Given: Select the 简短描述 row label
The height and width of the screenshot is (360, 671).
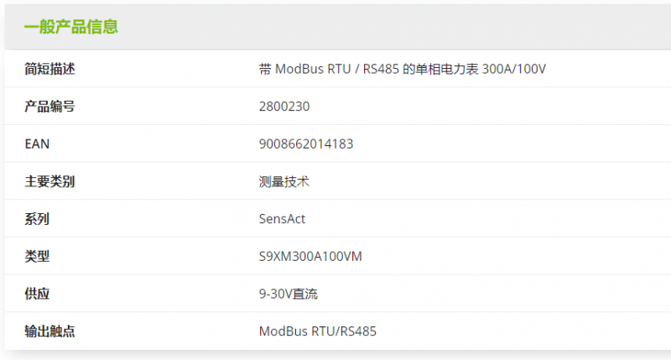Looking at the screenshot, I should [x=49, y=69].
